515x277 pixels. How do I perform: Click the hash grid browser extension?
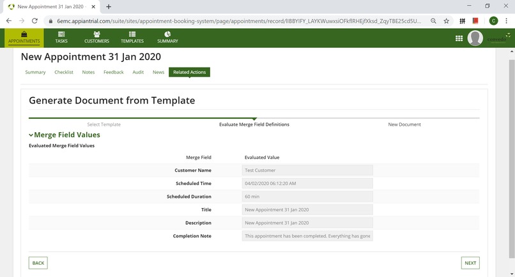(x=462, y=21)
